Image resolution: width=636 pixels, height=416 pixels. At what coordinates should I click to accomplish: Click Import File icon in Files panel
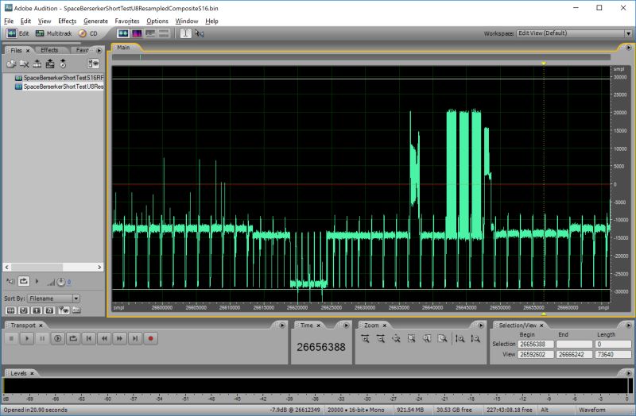point(11,64)
